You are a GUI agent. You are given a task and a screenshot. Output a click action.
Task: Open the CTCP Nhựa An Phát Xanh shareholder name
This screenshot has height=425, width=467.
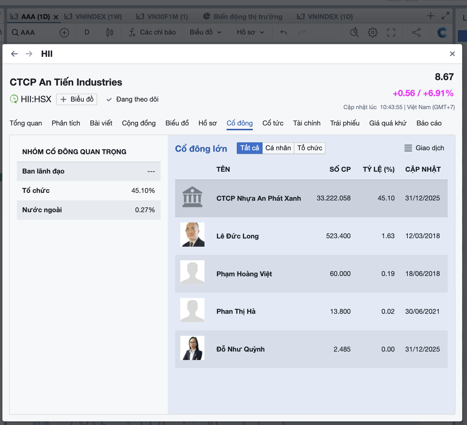pos(259,198)
